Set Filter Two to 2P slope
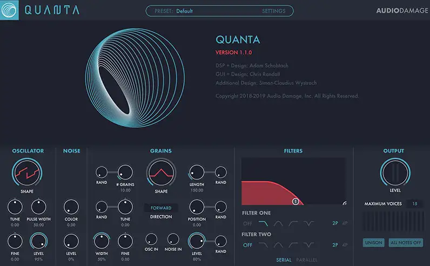430x266 pixels. click(335, 245)
